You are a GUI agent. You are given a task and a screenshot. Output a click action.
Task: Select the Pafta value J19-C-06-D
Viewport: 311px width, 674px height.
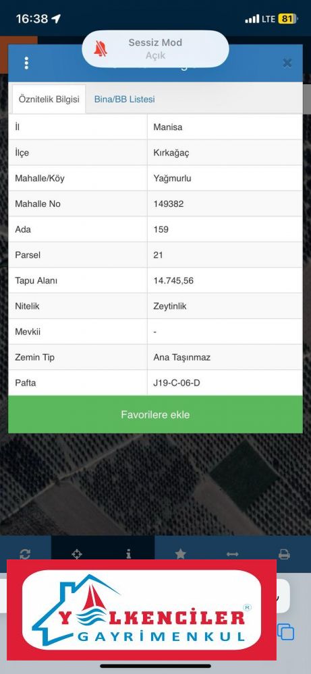click(176, 383)
